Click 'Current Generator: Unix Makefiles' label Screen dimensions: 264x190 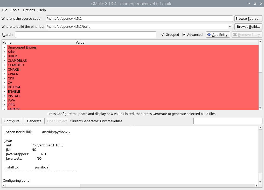pos(96,121)
